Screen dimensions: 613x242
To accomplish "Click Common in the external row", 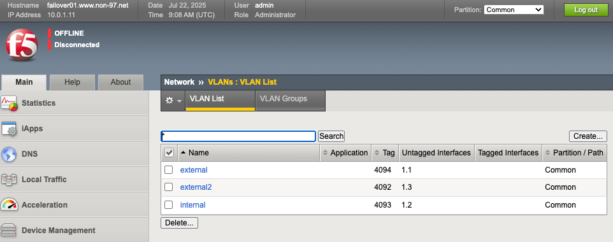I will pos(560,170).
